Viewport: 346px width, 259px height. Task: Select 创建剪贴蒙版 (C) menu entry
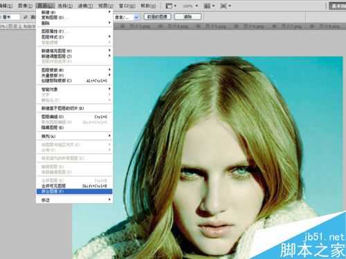(x=74, y=81)
